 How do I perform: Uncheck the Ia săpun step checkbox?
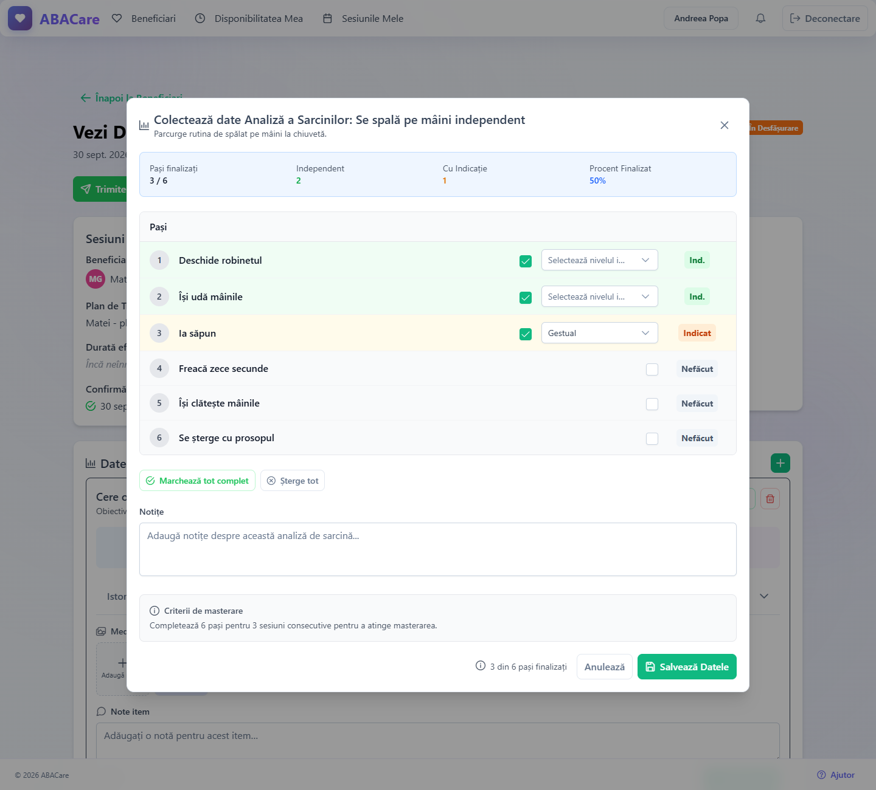[526, 334]
